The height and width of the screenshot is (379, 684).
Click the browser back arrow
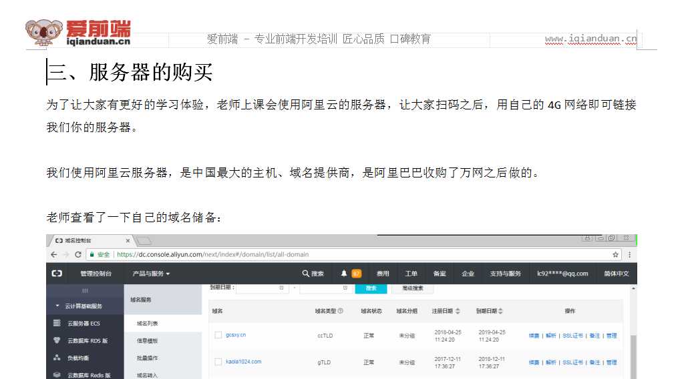click(x=53, y=254)
